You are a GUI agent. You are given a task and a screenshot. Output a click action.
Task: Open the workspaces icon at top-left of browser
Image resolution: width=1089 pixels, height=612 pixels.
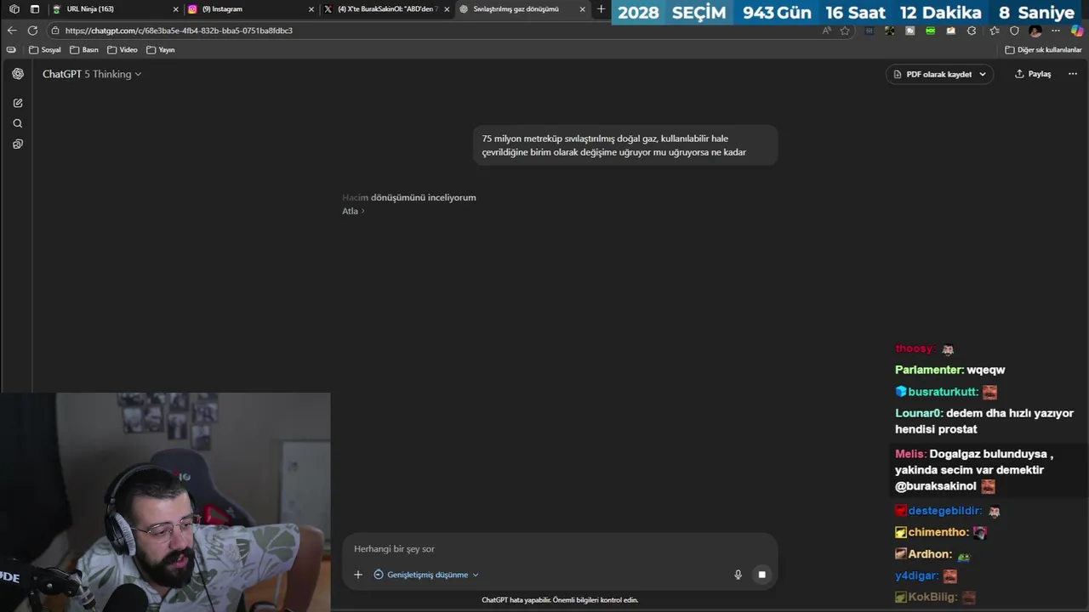tap(14, 9)
